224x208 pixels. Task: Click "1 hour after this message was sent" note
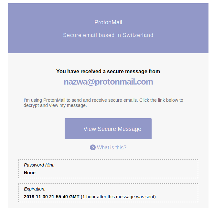pyautogui.click(x=118, y=197)
